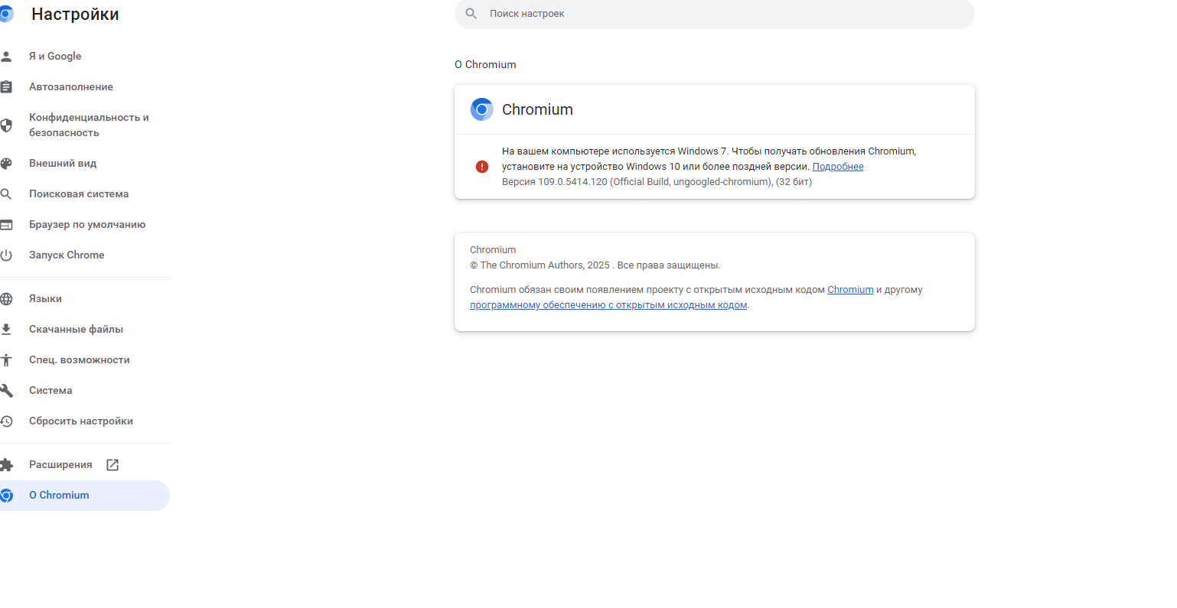This screenshot has height=608, width=1177.
Task: Focus the Поиск настроек search field
Action: pos(715,14)
